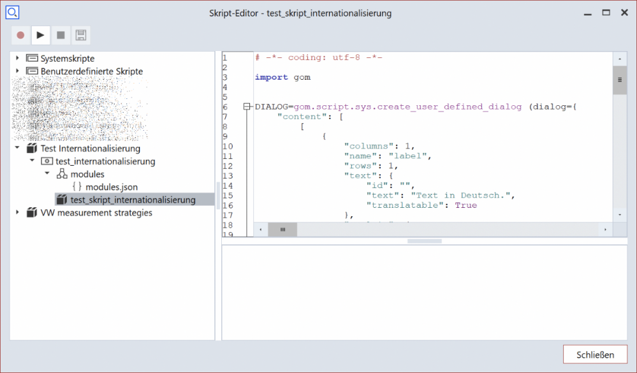Click the magnifier icon in title bar
This screenshot has height=373, width=637.
pos(12,12)
